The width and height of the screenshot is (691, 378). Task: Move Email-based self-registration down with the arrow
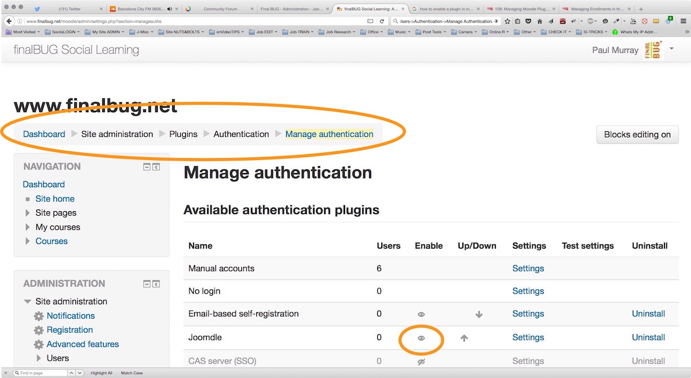[x=479, y=315]
